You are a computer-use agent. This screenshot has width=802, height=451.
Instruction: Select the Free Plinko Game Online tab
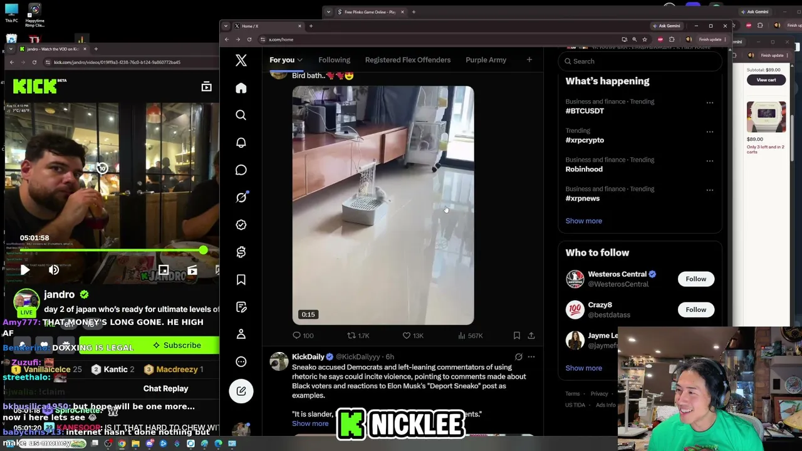click(371, 12)
